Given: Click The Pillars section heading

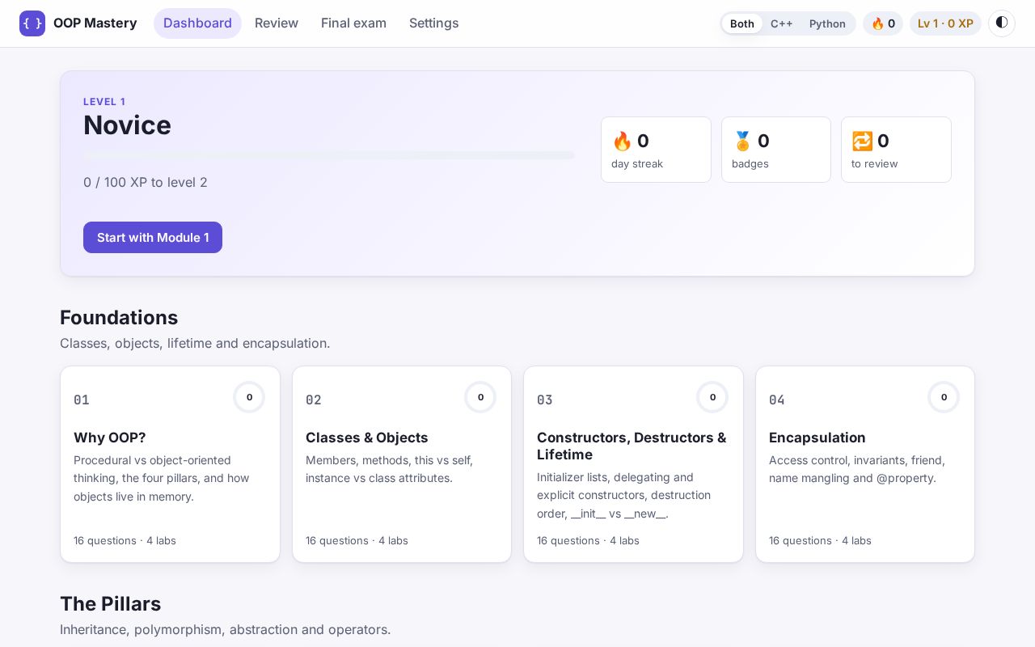Looking at the screenshot, I should pos(110,604).
